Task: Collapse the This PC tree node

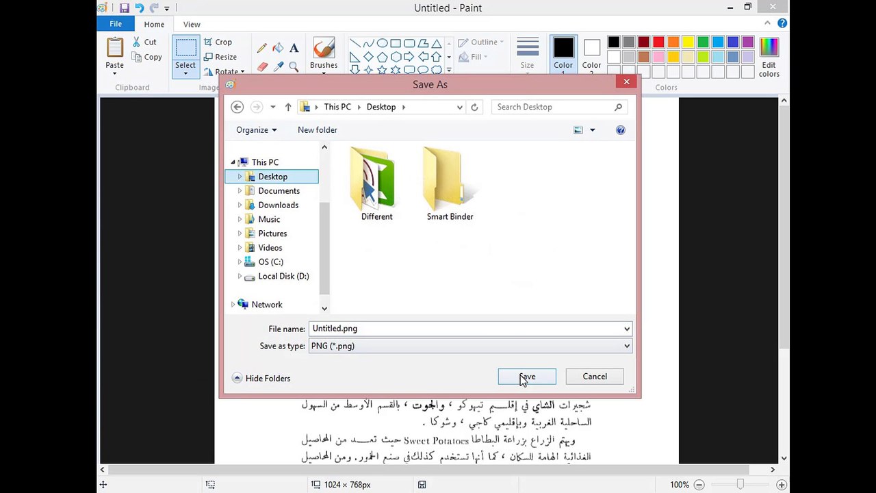Action: coord(233,163)
